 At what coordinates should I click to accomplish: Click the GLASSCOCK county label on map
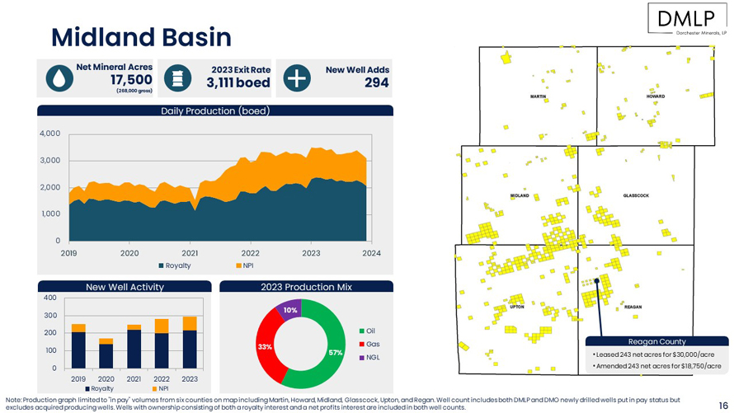pos(636,195)
